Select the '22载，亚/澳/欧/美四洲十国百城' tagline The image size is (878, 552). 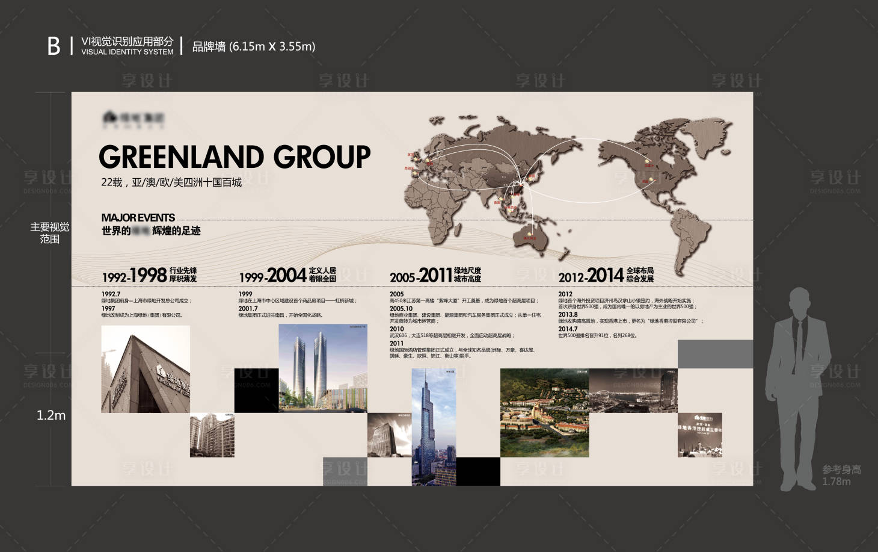point(171,182)
